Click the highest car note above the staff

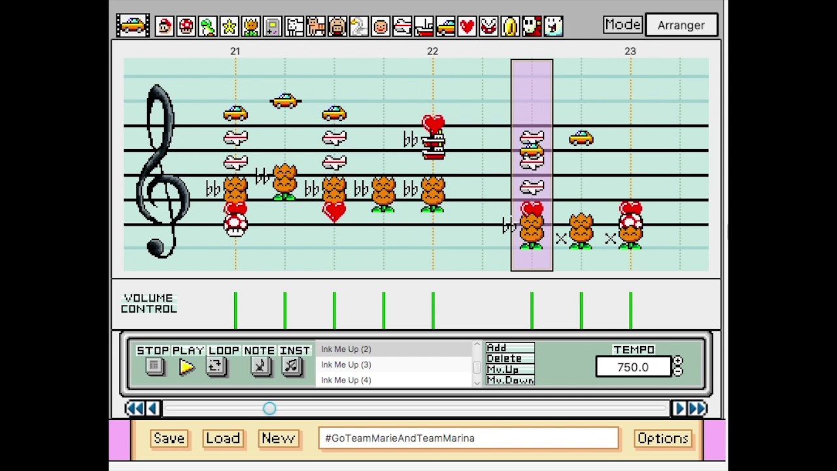pyautogui.click(x=285, y=101)
